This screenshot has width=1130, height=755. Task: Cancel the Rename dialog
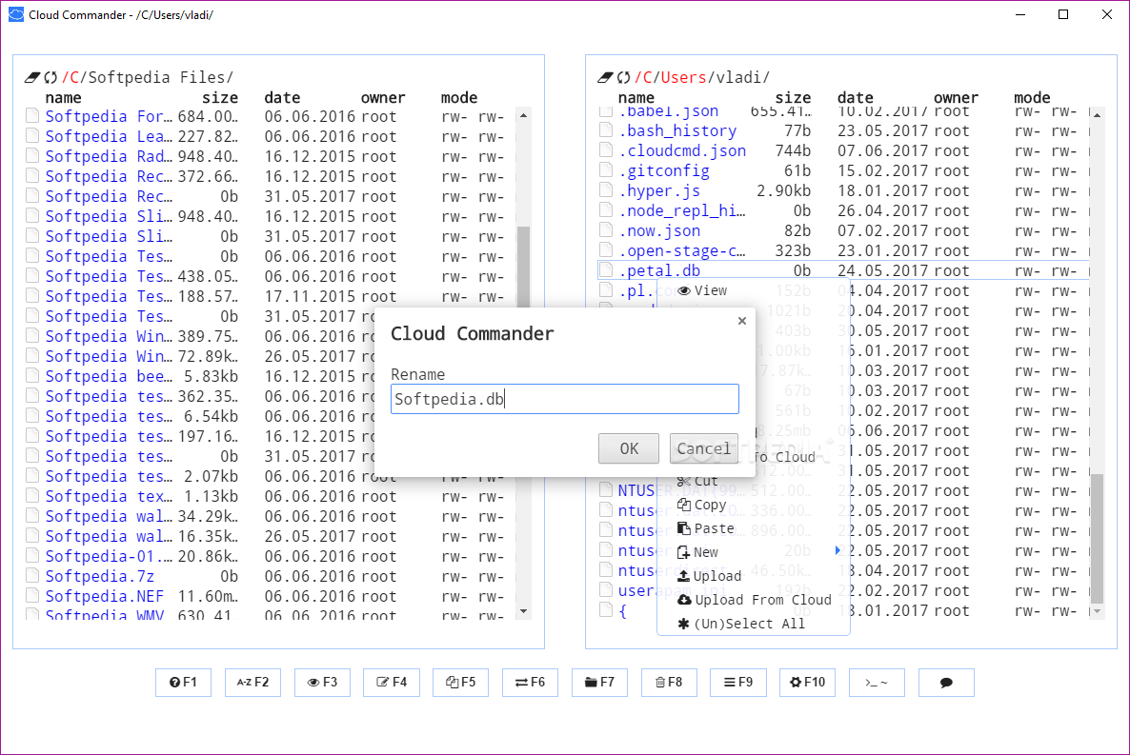coord(703,448)
